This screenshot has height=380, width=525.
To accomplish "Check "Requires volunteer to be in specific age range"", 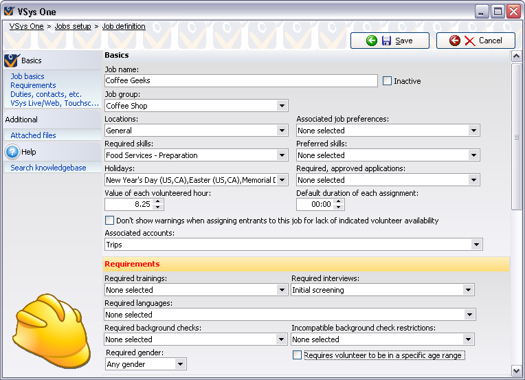I will (x=297, y=355).
